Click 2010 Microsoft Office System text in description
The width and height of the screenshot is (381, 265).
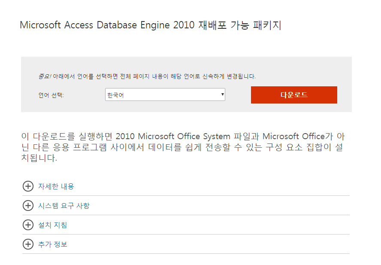pyautogui.click(x=173, y=136)
